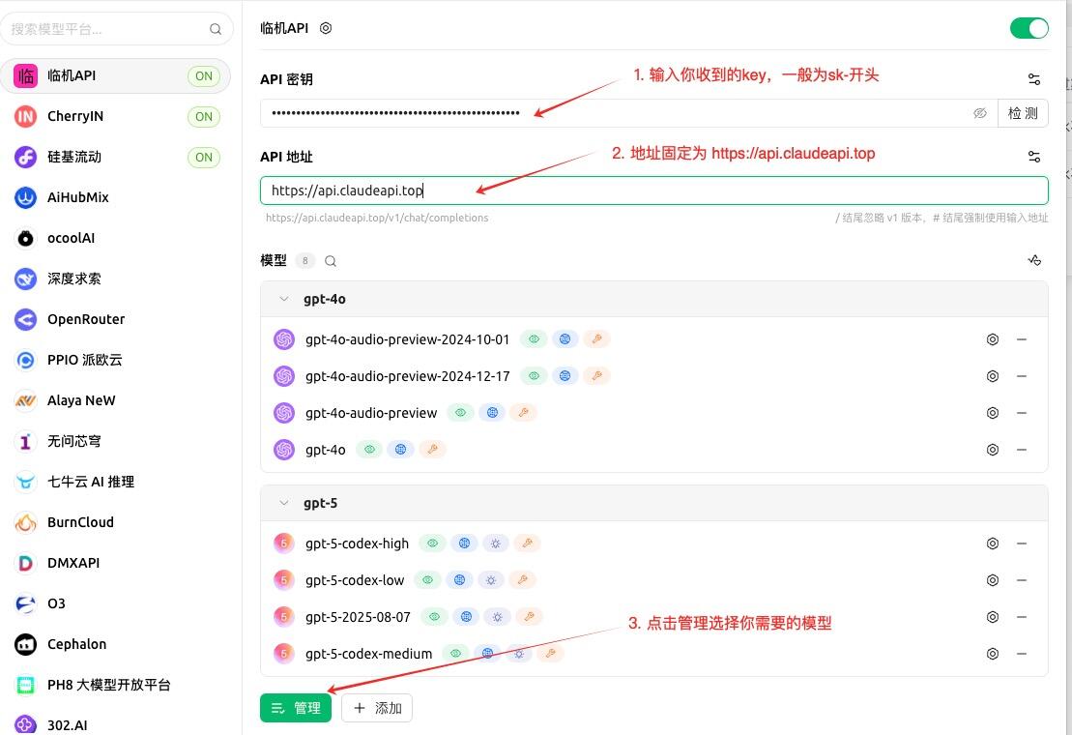Remove gpt-5-2025-08-07 model

pyautogui.click(x=1022, y=617)
